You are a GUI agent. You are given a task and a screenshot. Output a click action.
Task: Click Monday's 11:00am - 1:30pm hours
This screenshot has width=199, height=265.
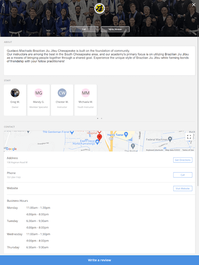pos(38,208)
